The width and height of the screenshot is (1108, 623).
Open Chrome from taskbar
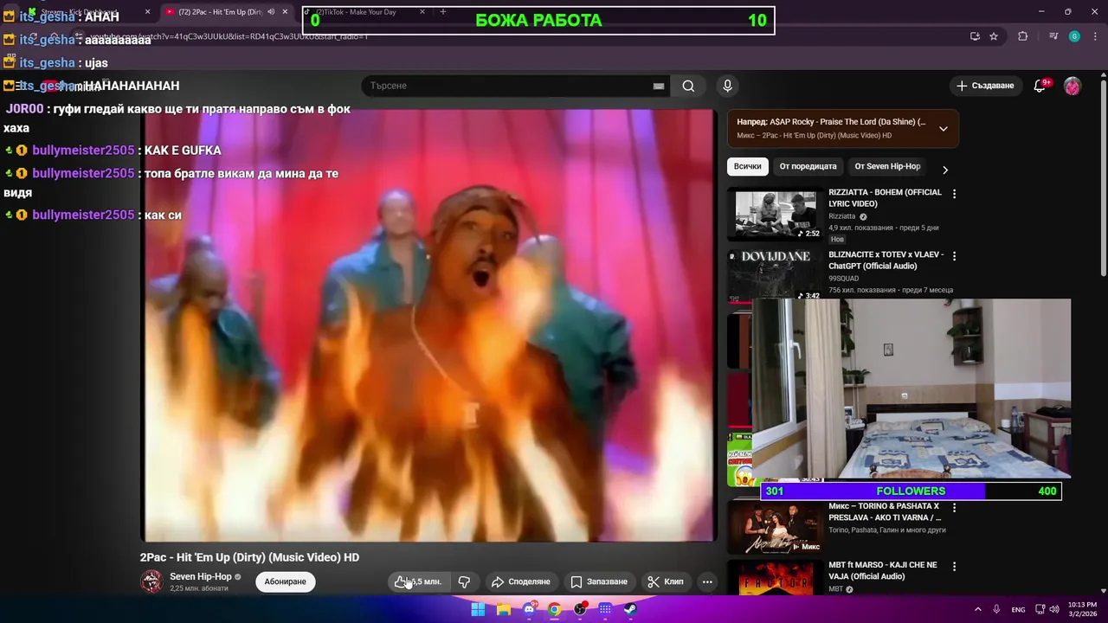coord(554,609)
